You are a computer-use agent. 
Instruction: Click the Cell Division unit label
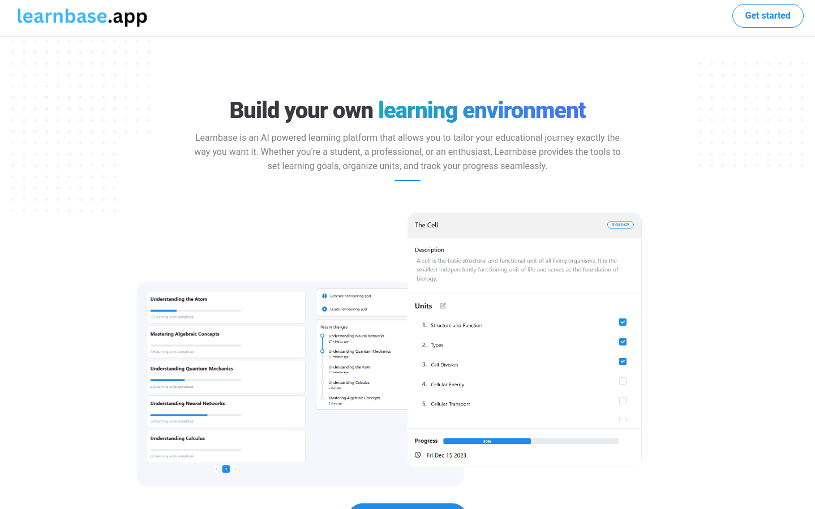444,365
